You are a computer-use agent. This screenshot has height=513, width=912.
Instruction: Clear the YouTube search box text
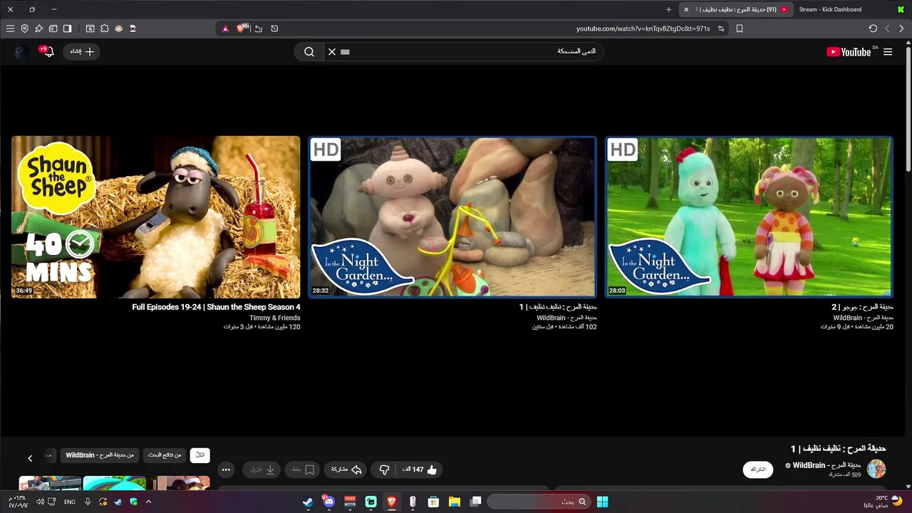[x=332, y=51]
